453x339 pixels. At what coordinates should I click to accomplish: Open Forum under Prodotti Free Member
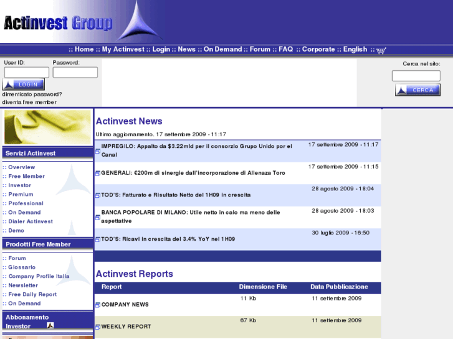tap(17, 258)
